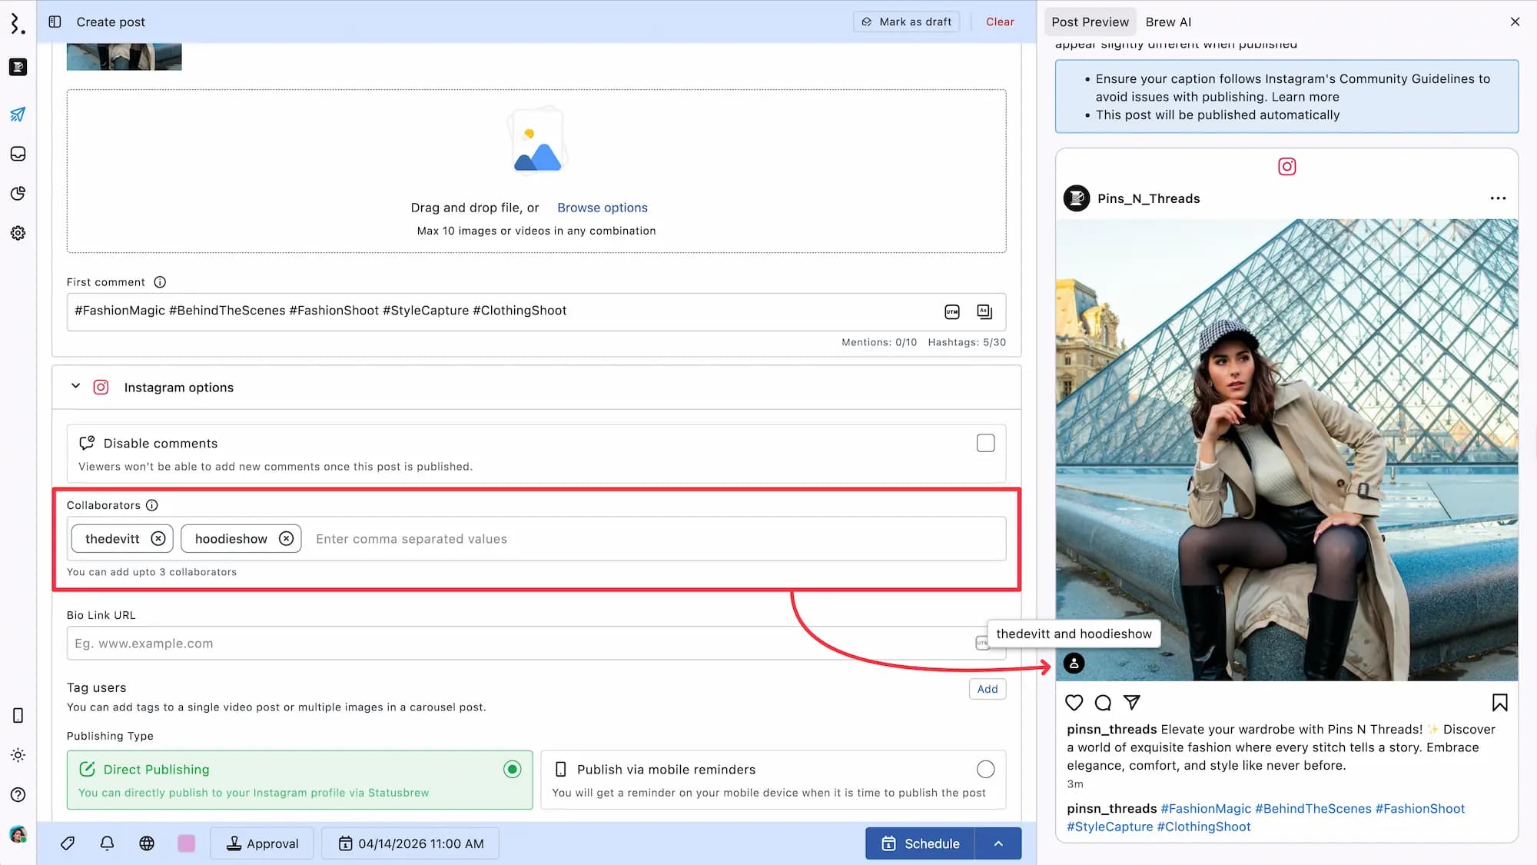The width and height of the screenshot is (1537, 865).
Task: Open the 04/14/2026 11:00 AM date picker
Action: [411, 843]
